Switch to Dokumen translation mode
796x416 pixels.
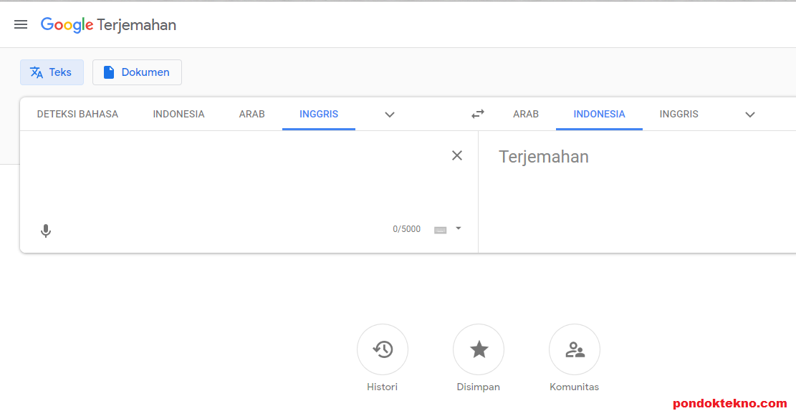click(137, 72)
